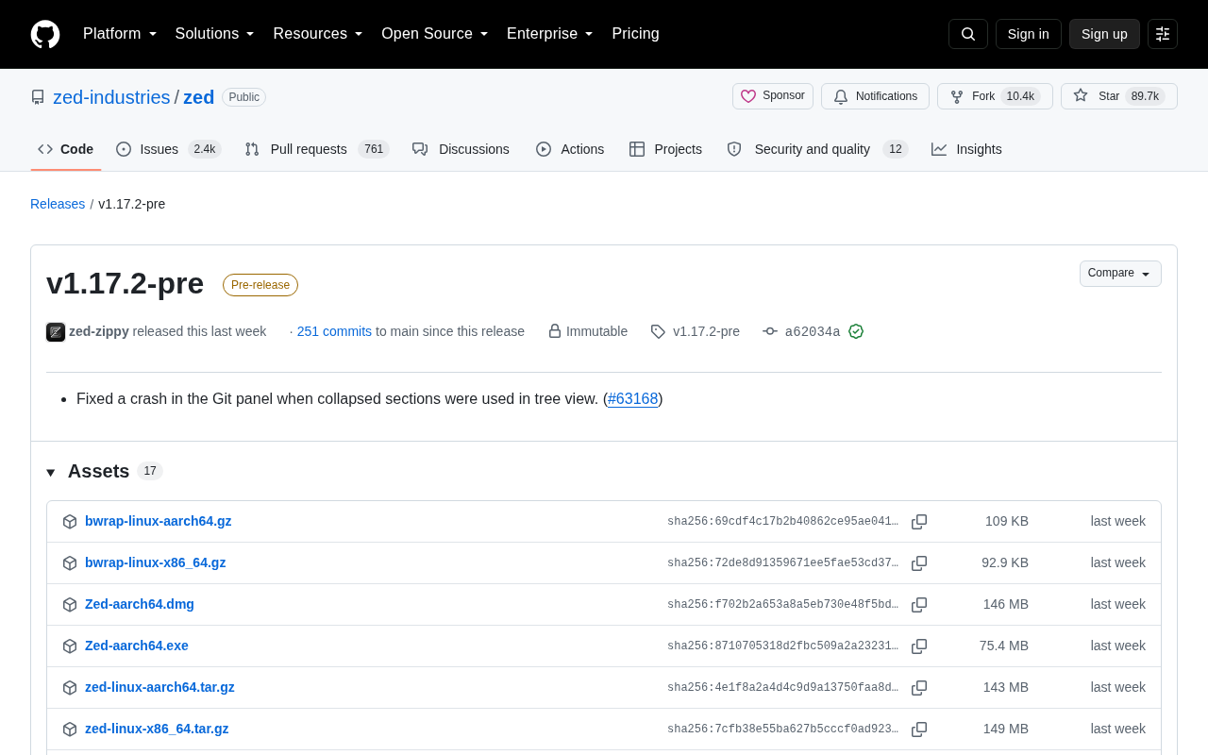This screenshot has width=1208, height=755.
Task: Download Zed-aarch64.dmg
Action: click(140, 604)
